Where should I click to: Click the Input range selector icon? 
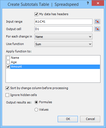(97, 22)
